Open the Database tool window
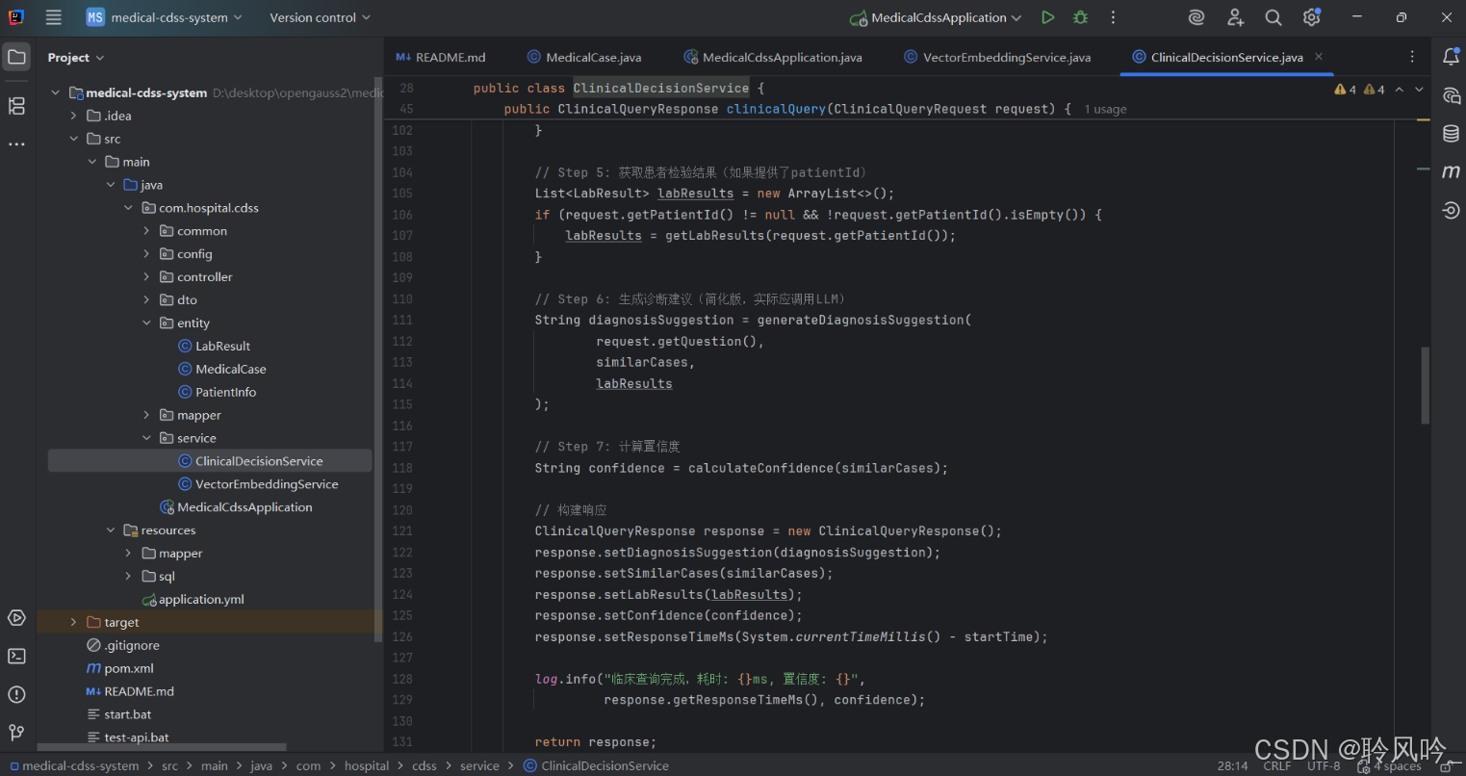Screen dimensions: 1466x776 tap(1451, 134)
